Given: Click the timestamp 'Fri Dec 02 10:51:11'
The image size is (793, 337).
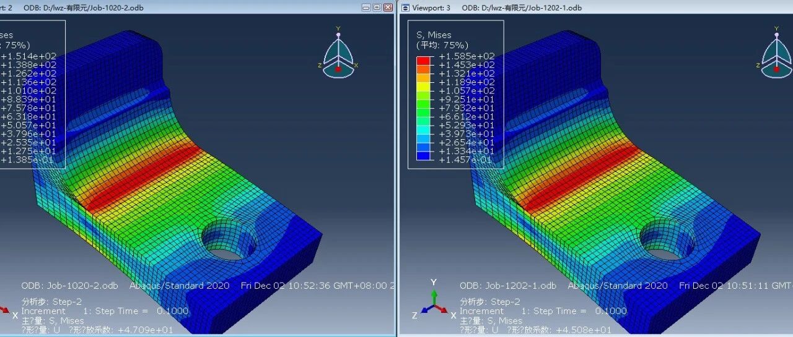Looking at the screenshot, I should click(723, 286).
